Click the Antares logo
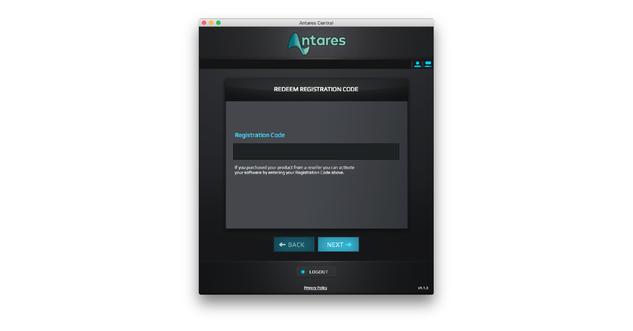The width and height of the screenshot is (633, 331). (316, 43)
